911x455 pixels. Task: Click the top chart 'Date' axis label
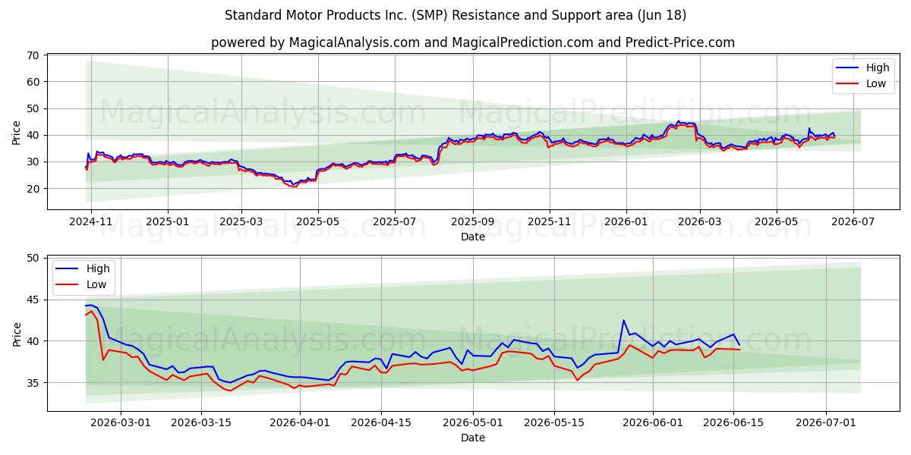point(473,237)
